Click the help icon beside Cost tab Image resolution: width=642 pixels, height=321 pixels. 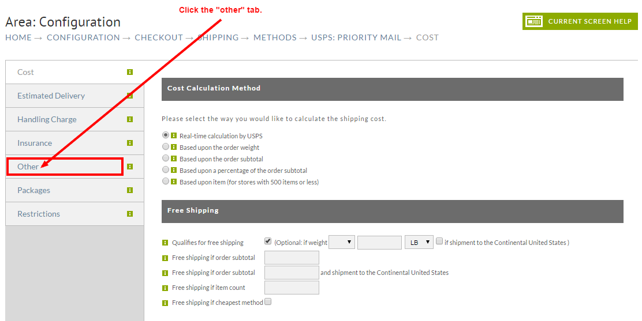pyautogui.click(x=130, y=72)
